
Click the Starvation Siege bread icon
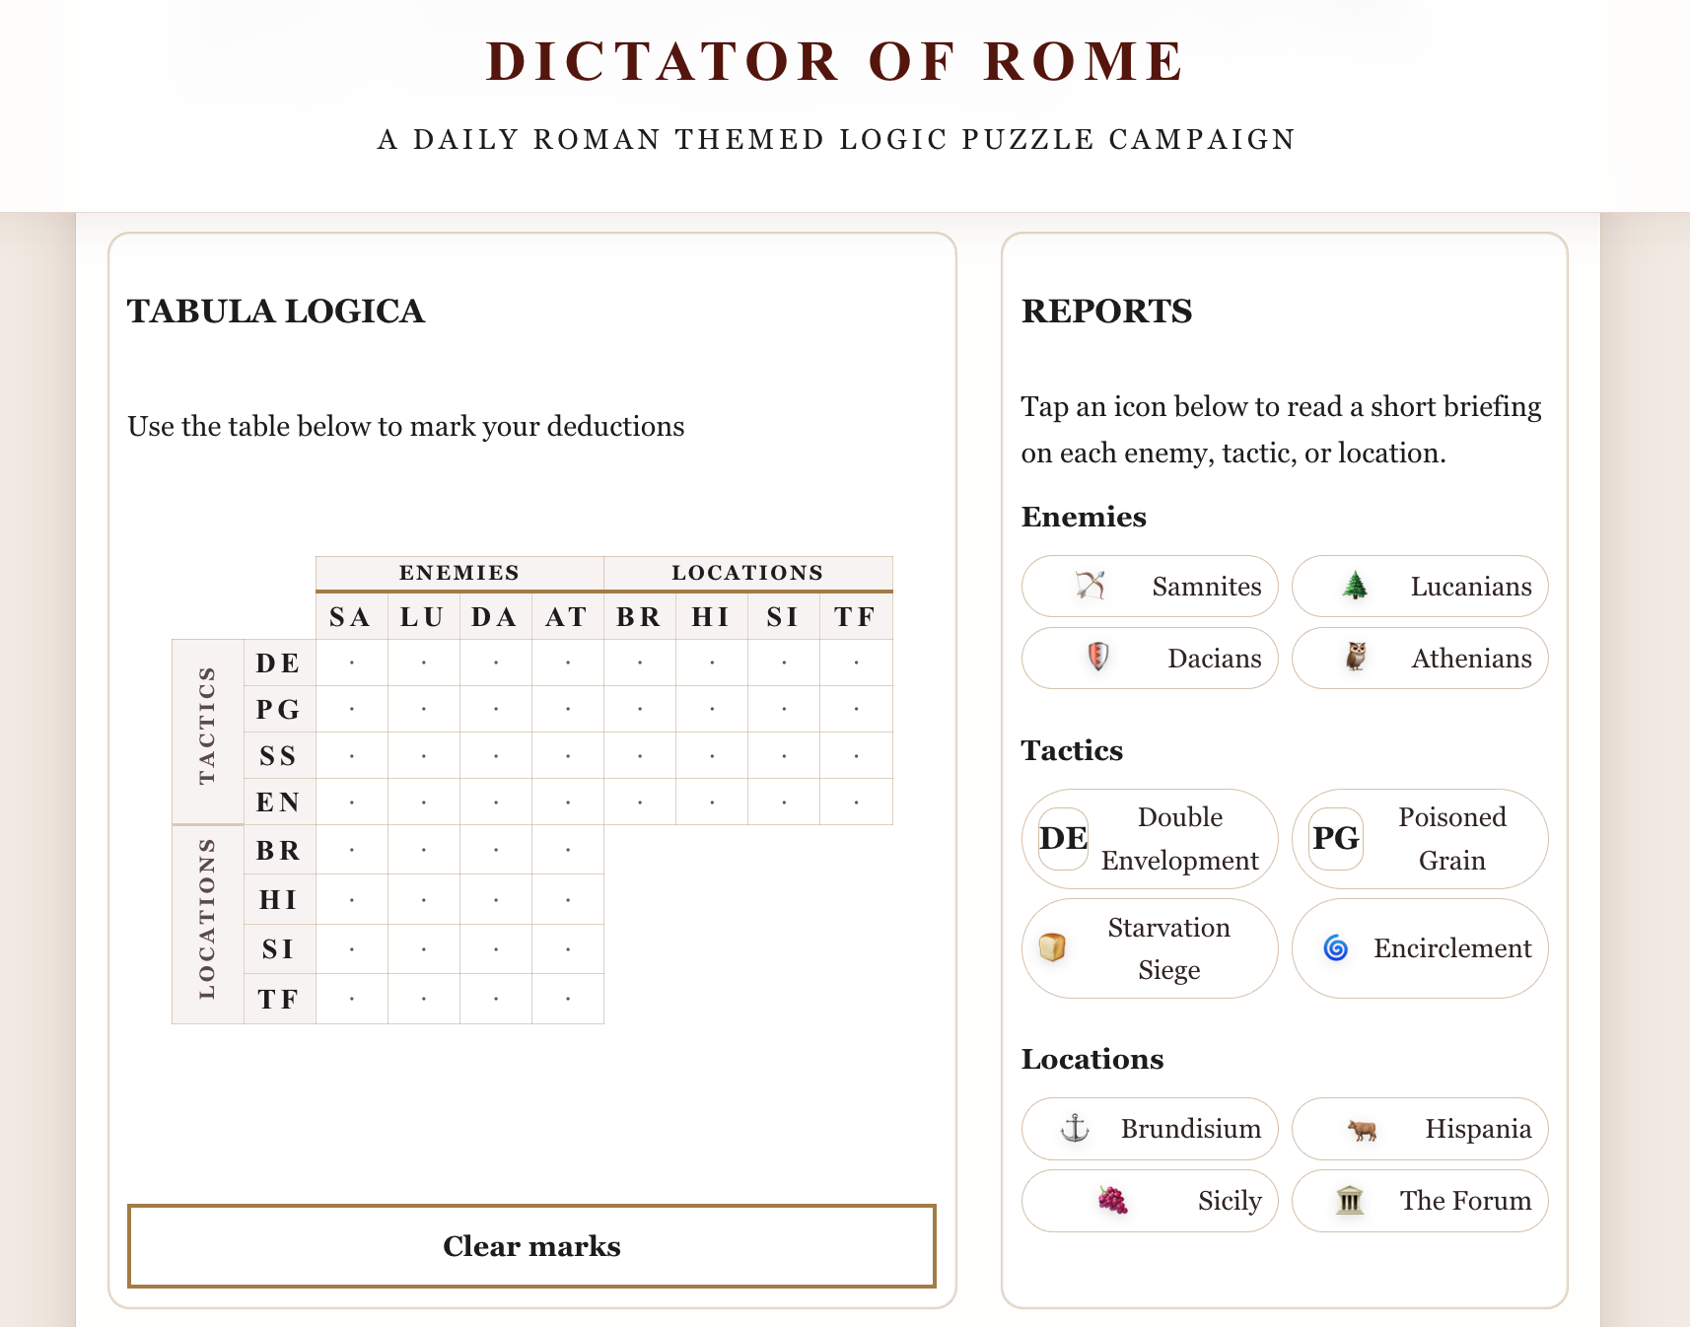pos(1052,947)
